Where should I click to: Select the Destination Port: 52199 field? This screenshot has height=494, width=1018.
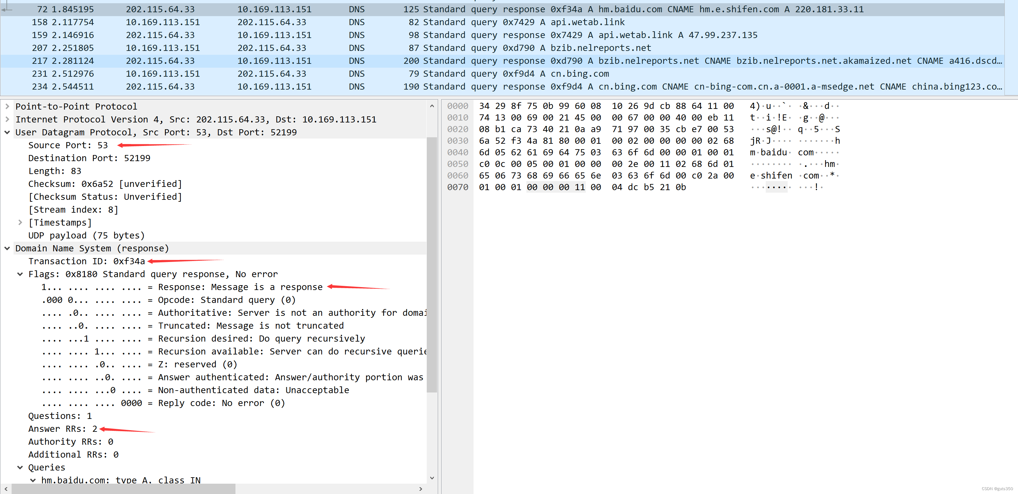(x=89, y=158)
